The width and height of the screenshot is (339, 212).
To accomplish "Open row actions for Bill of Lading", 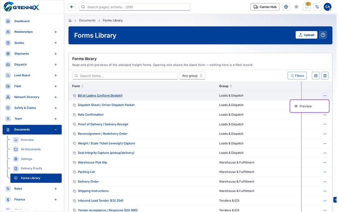I will pyautogui.click(x=325, y=96).
